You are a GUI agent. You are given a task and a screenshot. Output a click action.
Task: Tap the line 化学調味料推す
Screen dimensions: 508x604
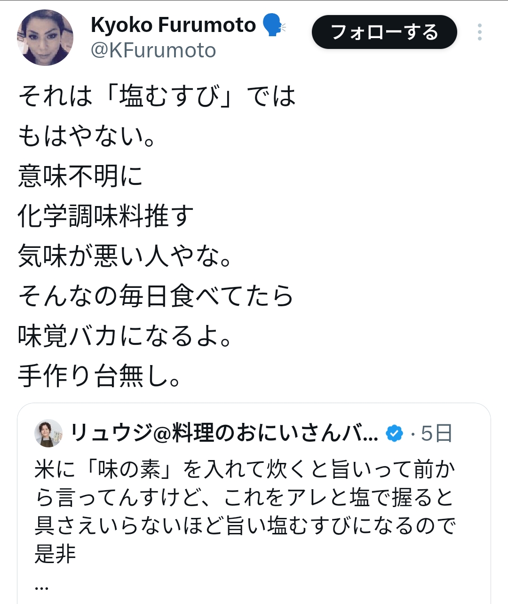pyautogui.click(x=106, y=216)
